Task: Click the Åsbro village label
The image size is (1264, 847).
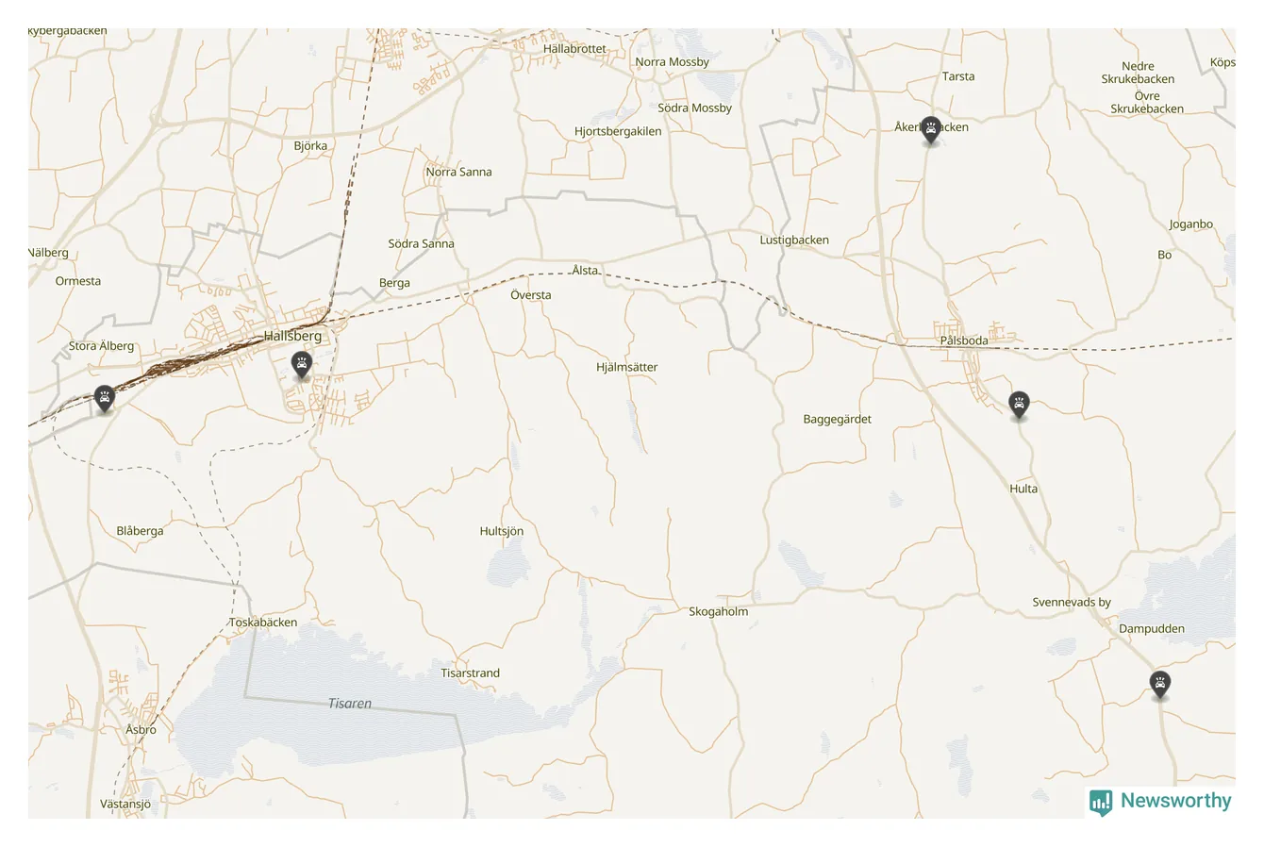Action: (x=141, y=729)
